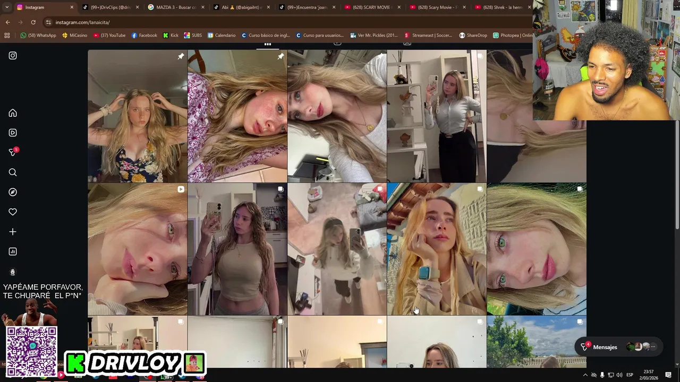The width and height of the screenshot is (680, 382).
Task: Open the Kick bookmark
Action: coord(171,36)
